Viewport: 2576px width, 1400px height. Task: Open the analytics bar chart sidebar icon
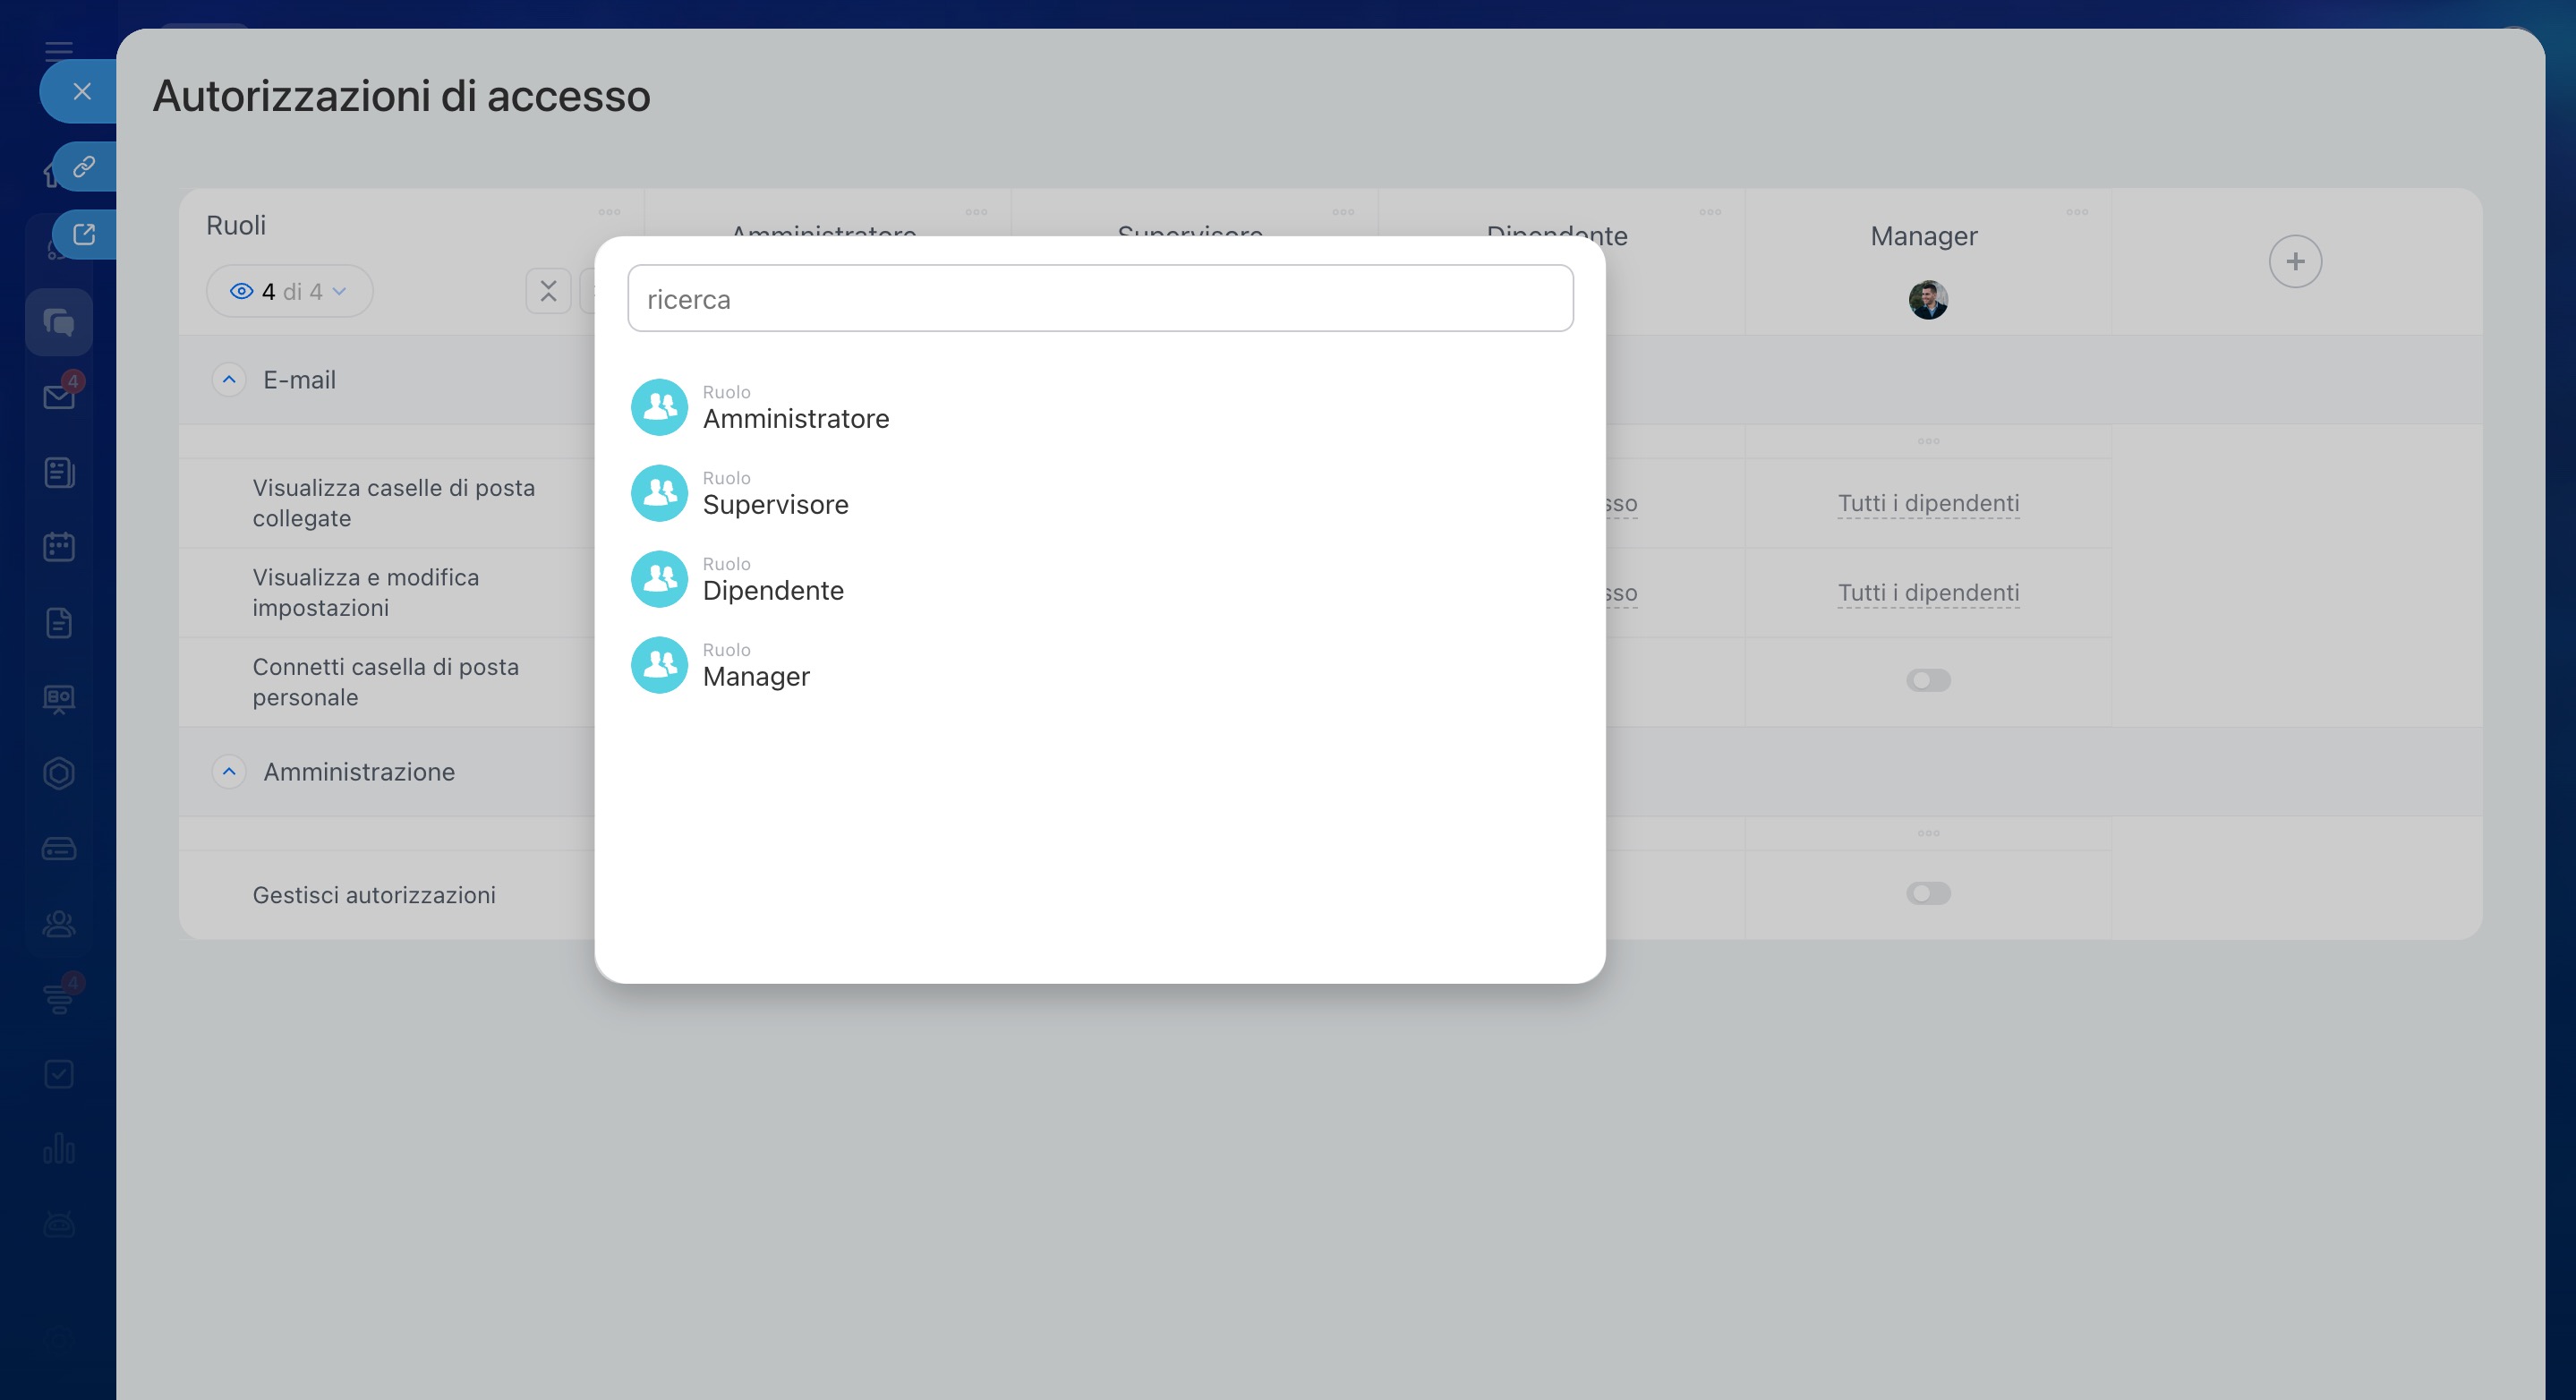click(x=59, y=1148)
